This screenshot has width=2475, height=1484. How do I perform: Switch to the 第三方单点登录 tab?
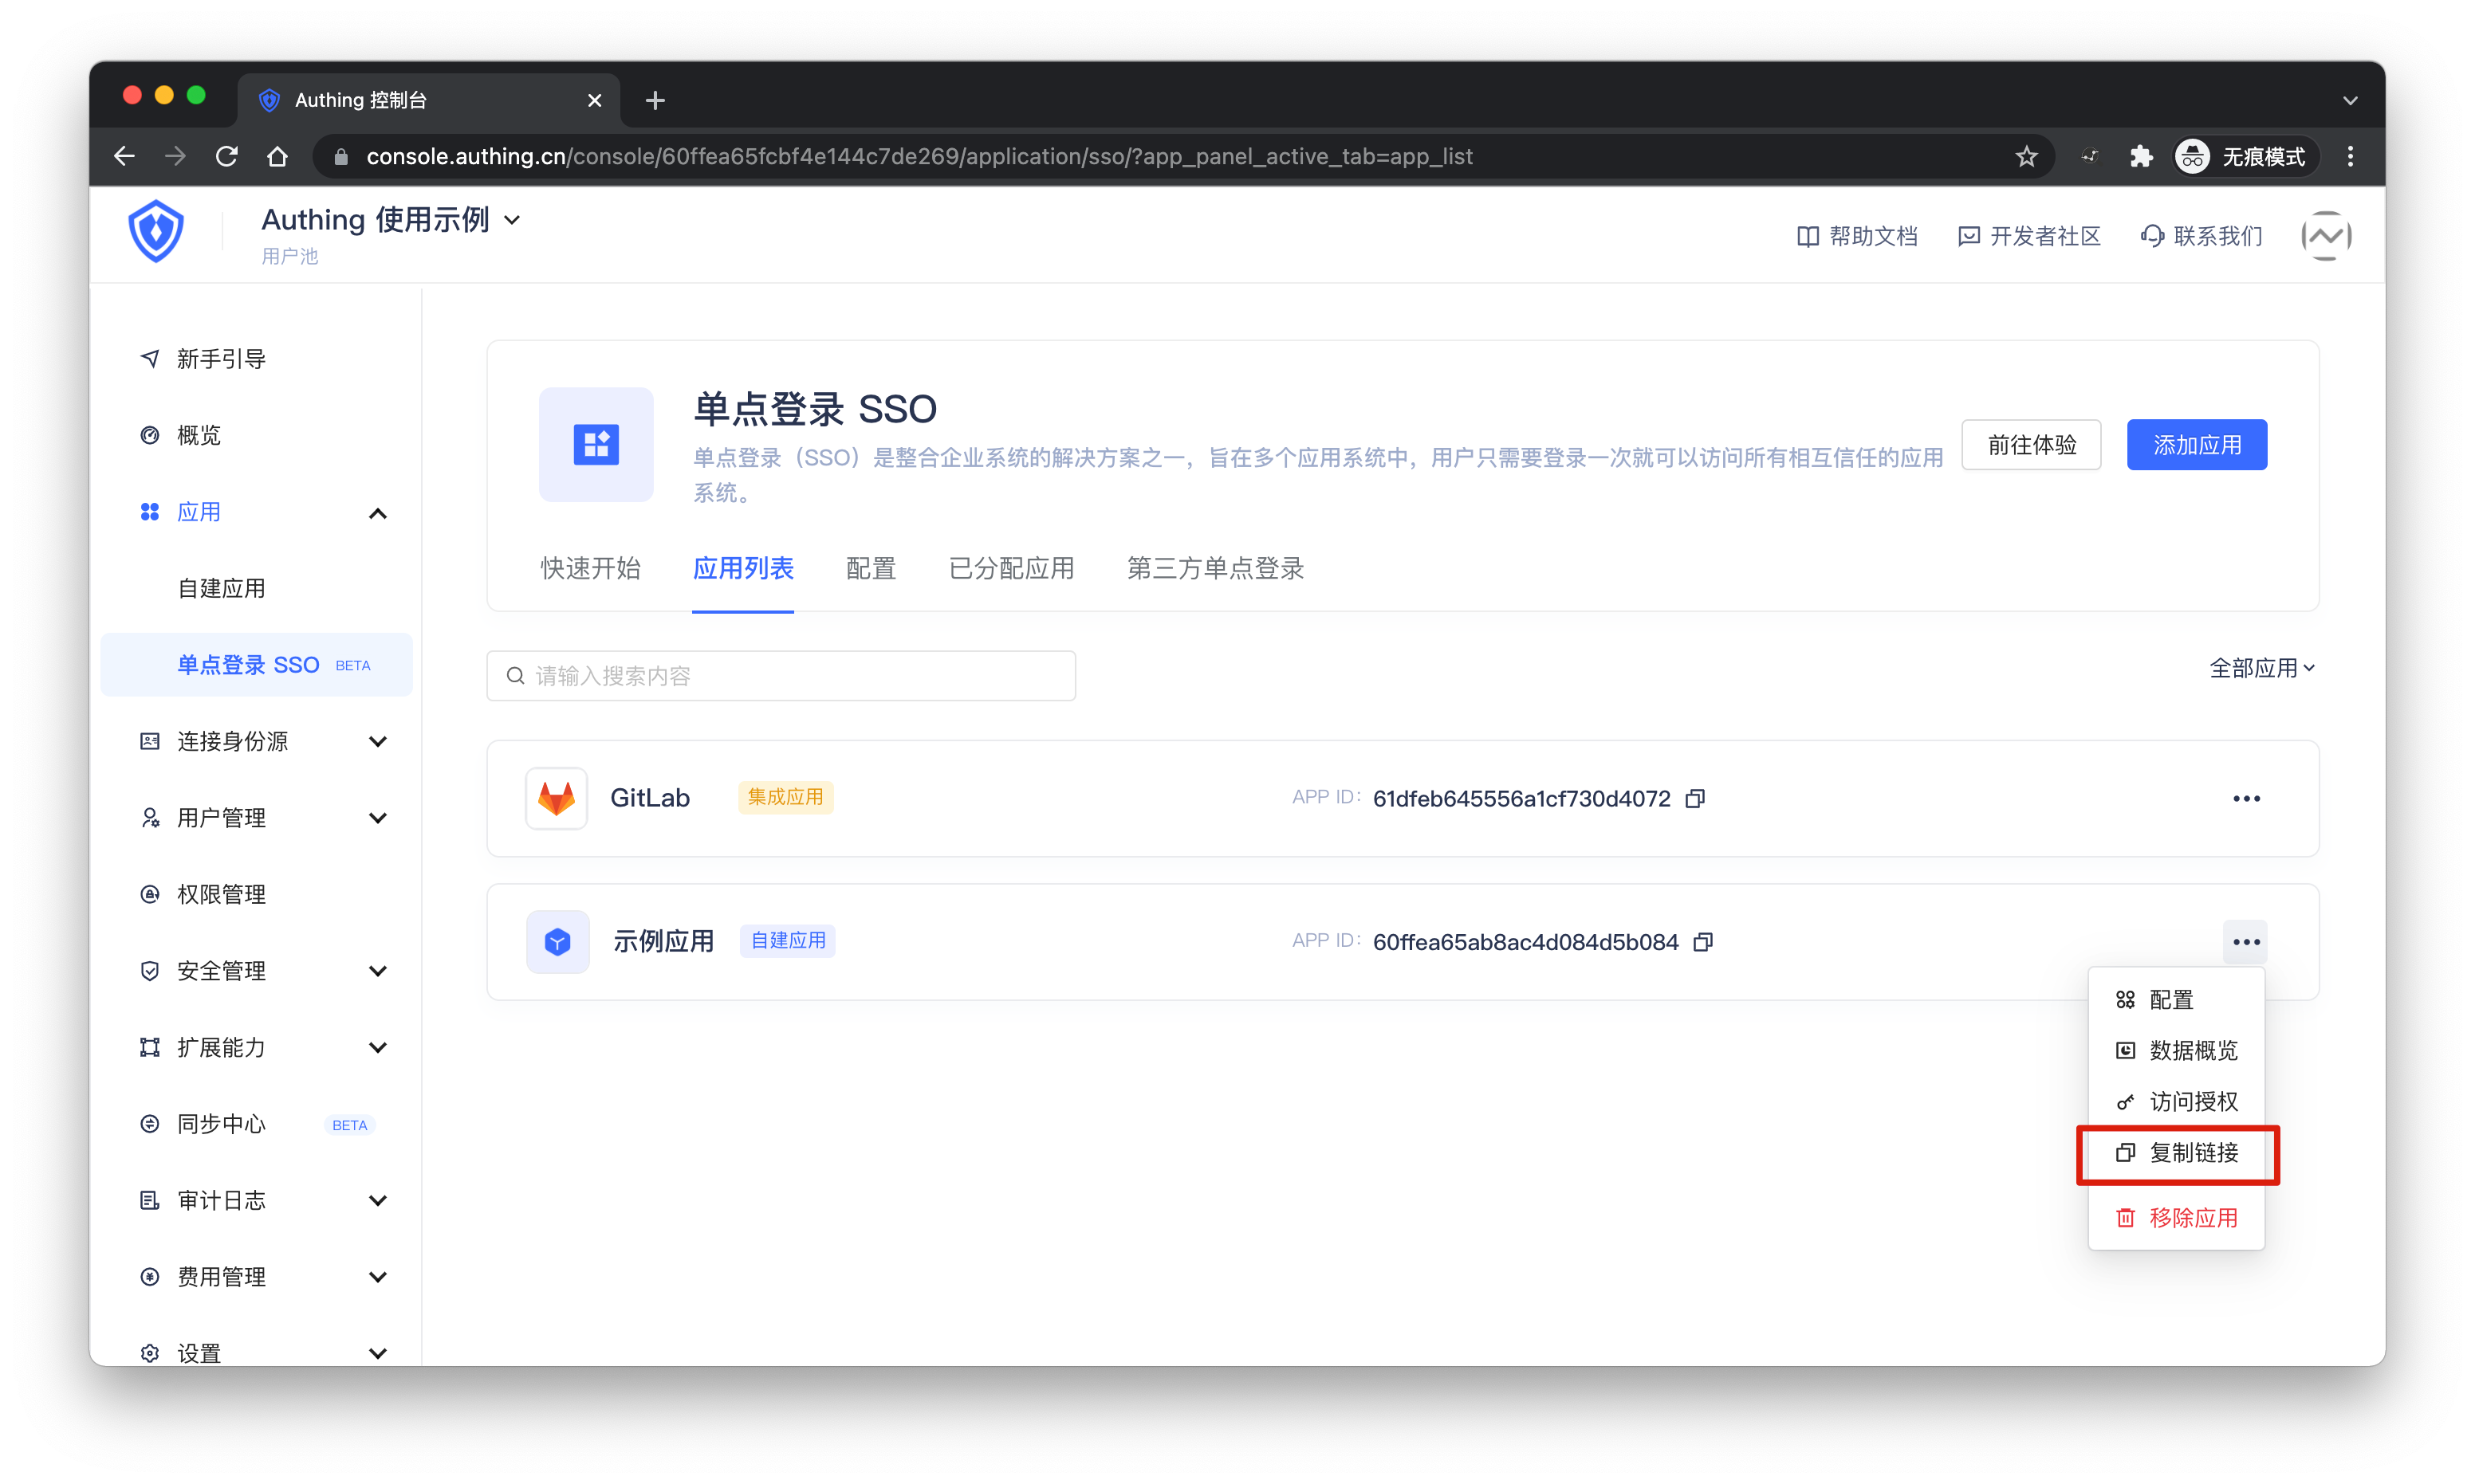(x=1214, y=568)
